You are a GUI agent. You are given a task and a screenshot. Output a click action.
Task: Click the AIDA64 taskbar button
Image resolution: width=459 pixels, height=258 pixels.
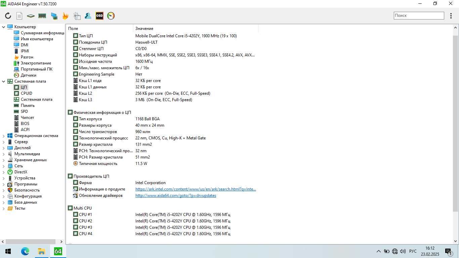click(x=58, y=251)
